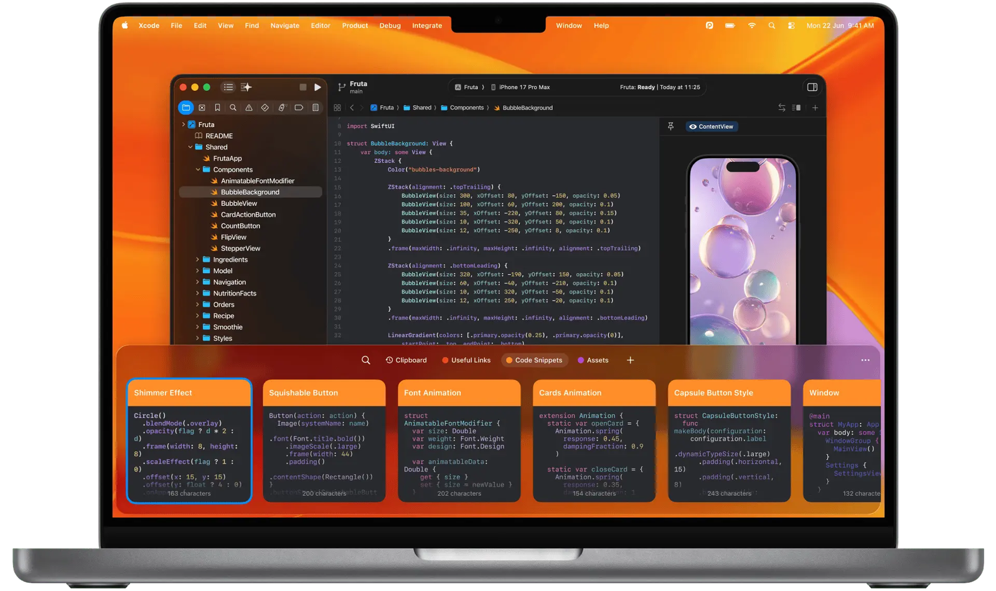Open the editor options minimap icon

(797, 108)
